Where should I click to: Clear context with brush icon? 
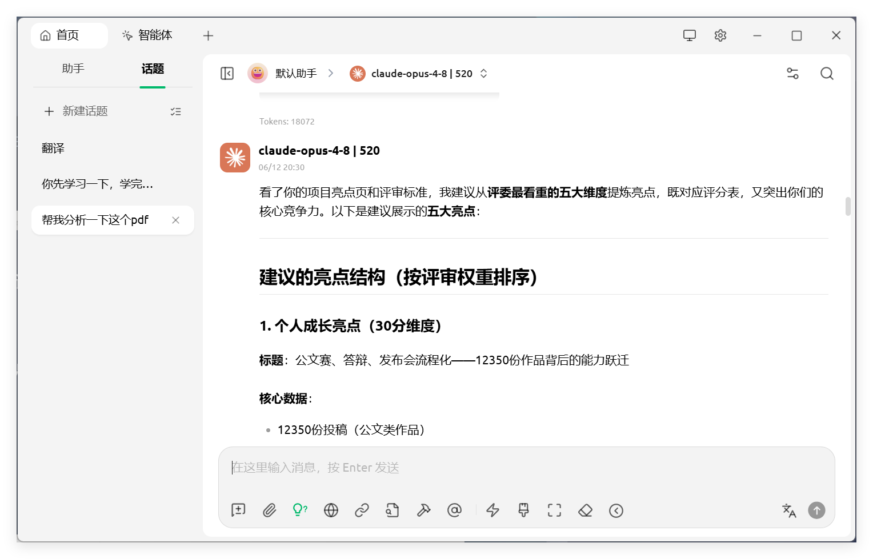[523, 510]
